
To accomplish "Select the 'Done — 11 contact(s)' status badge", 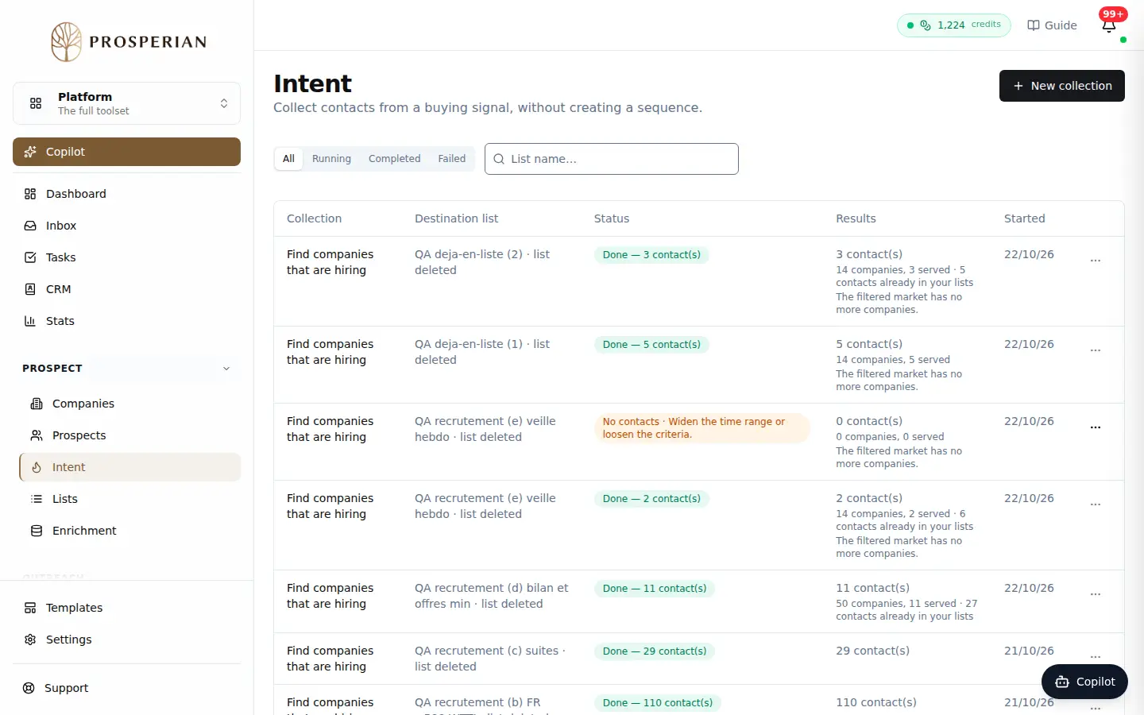I will [x=655, y=589].
